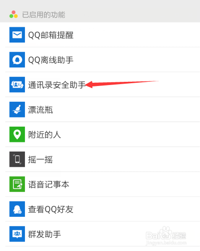Tap the 群发助手 group message icon
This screenshot has height=251, width=200.
[x=17, y=234]
